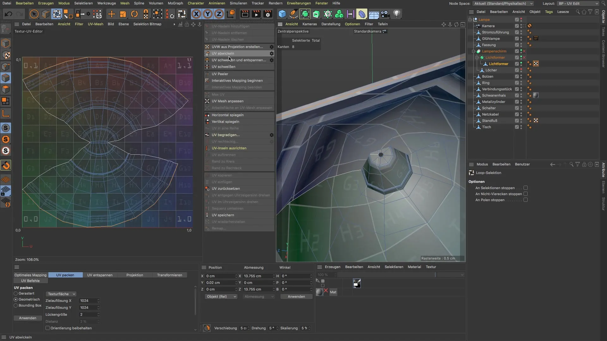Image resolution: width=607 pixels, height=341 pixels.
Task: Open the Abmessung mode dropdown
Action: click(x=259, y=296)
